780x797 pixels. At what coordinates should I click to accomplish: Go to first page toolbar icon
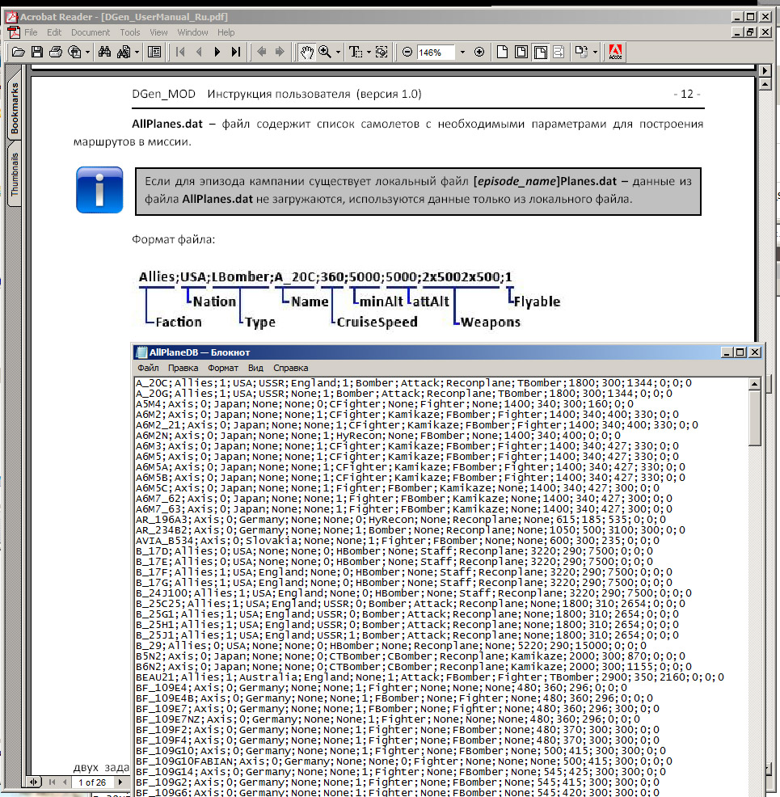coord(180,52)
